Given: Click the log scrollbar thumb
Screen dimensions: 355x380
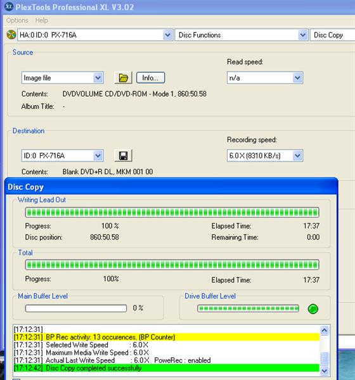Looking at the screenshot, I should point(325,358).
